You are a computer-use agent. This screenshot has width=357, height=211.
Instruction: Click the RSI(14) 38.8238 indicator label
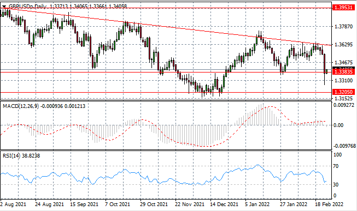click(21, 156)
